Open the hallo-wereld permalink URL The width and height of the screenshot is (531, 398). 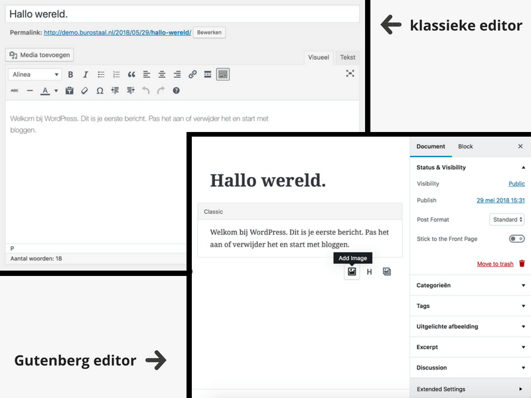pos(117,33)
